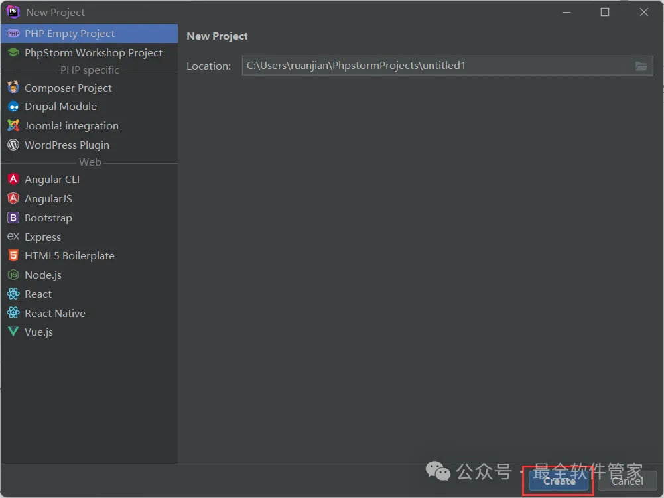This screenshot has width=664, height=498.
Task: Maximize the New Project dialog
Action: click(x=605, y=12)
